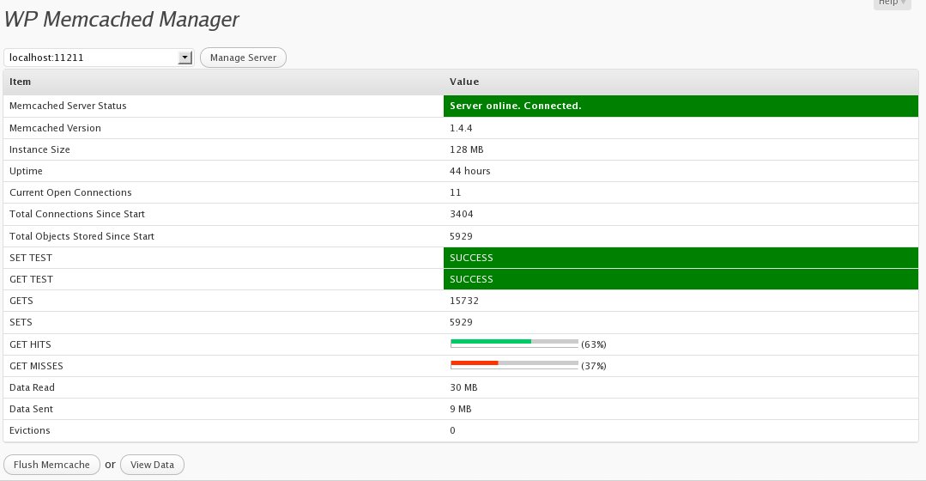
Task: Click the GETS value 15732
Action: pos(464,300)
